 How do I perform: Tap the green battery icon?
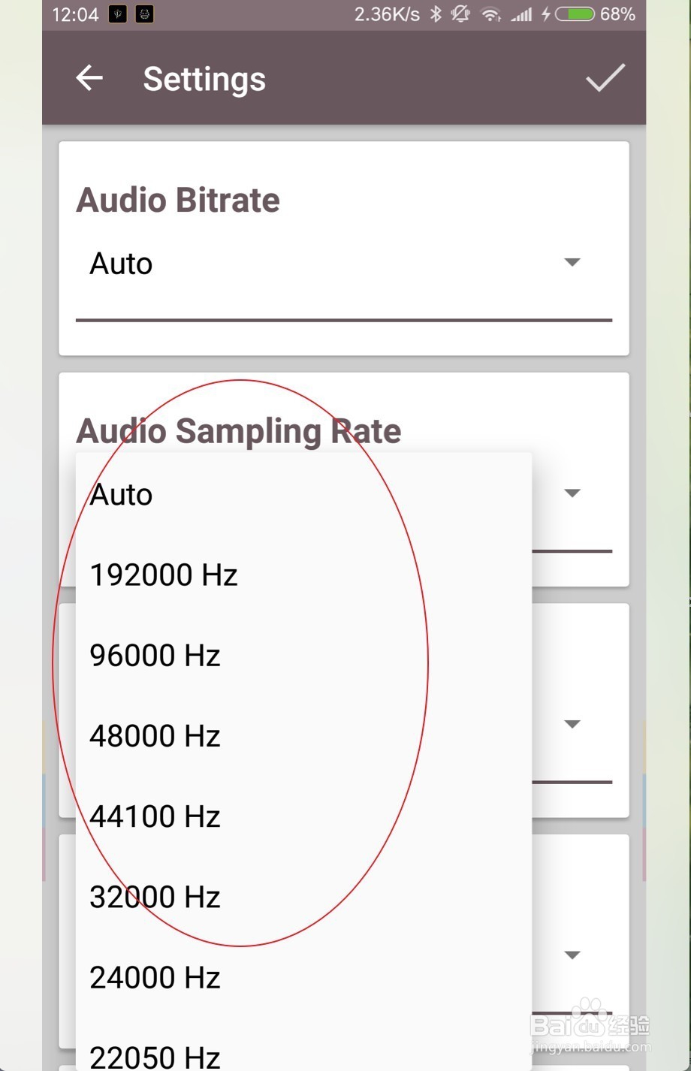pos(575,14)
